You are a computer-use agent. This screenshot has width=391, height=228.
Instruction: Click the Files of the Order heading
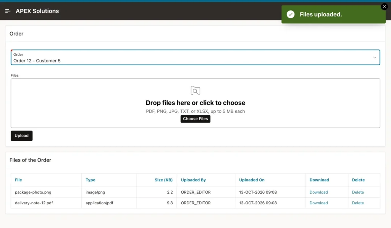pos(31,160)
